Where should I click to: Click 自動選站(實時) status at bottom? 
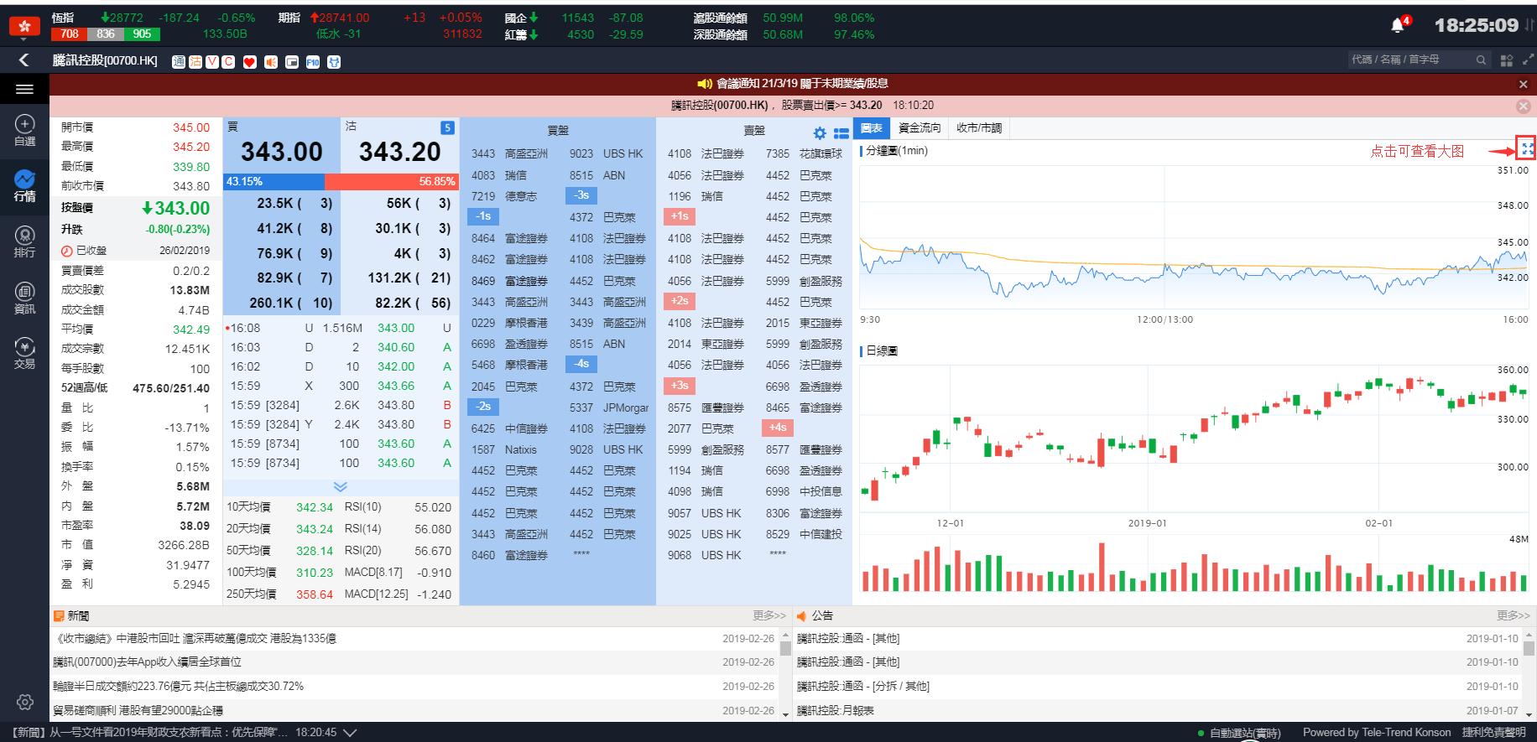1238,733
